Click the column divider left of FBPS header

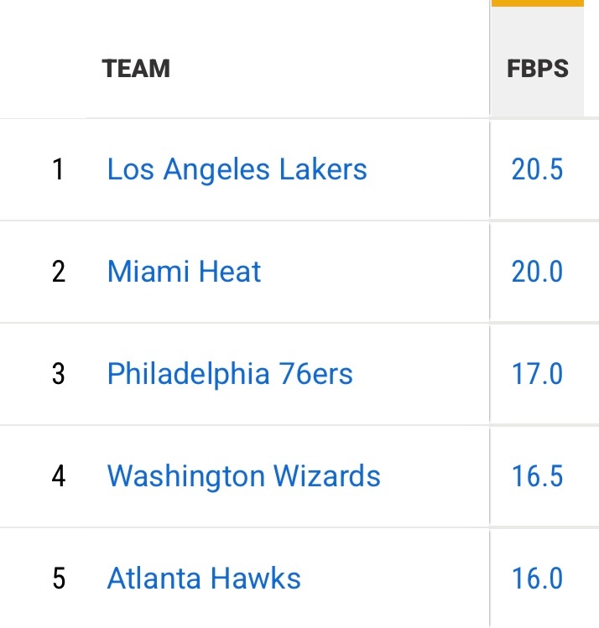[490, 68]
